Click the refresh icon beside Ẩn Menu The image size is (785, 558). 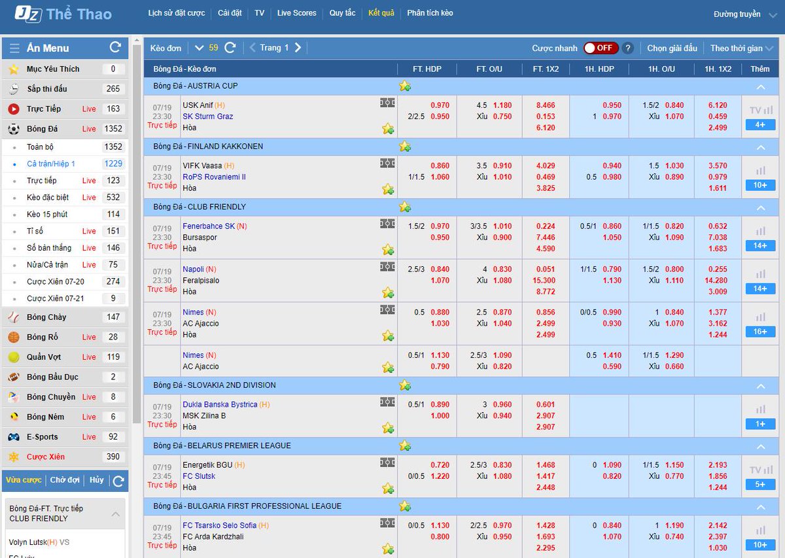(116, 47)
